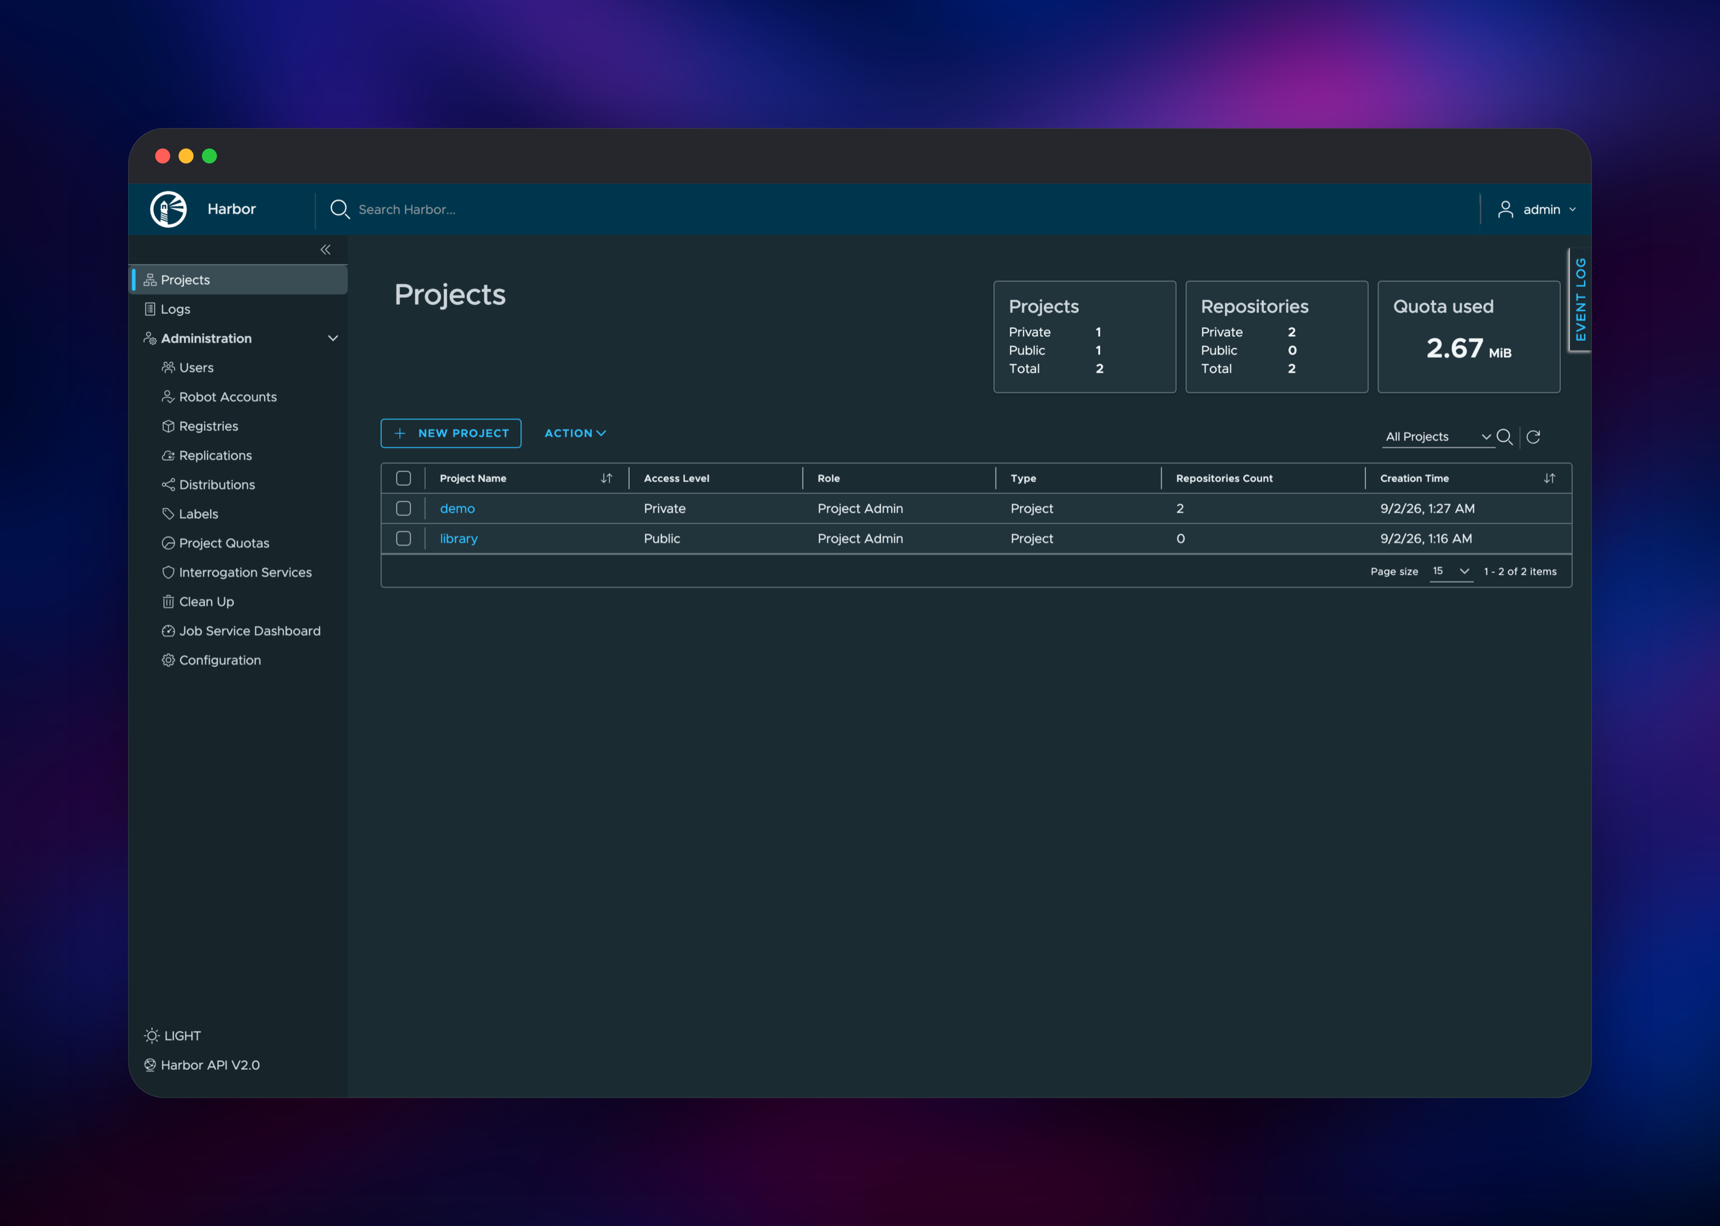Open the Projects menu item
The image size is (1720, 1226).
pyautogui.click(x=239, y=280)
